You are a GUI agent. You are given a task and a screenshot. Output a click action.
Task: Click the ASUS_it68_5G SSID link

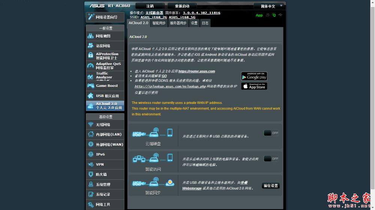[x=182, y=17]
